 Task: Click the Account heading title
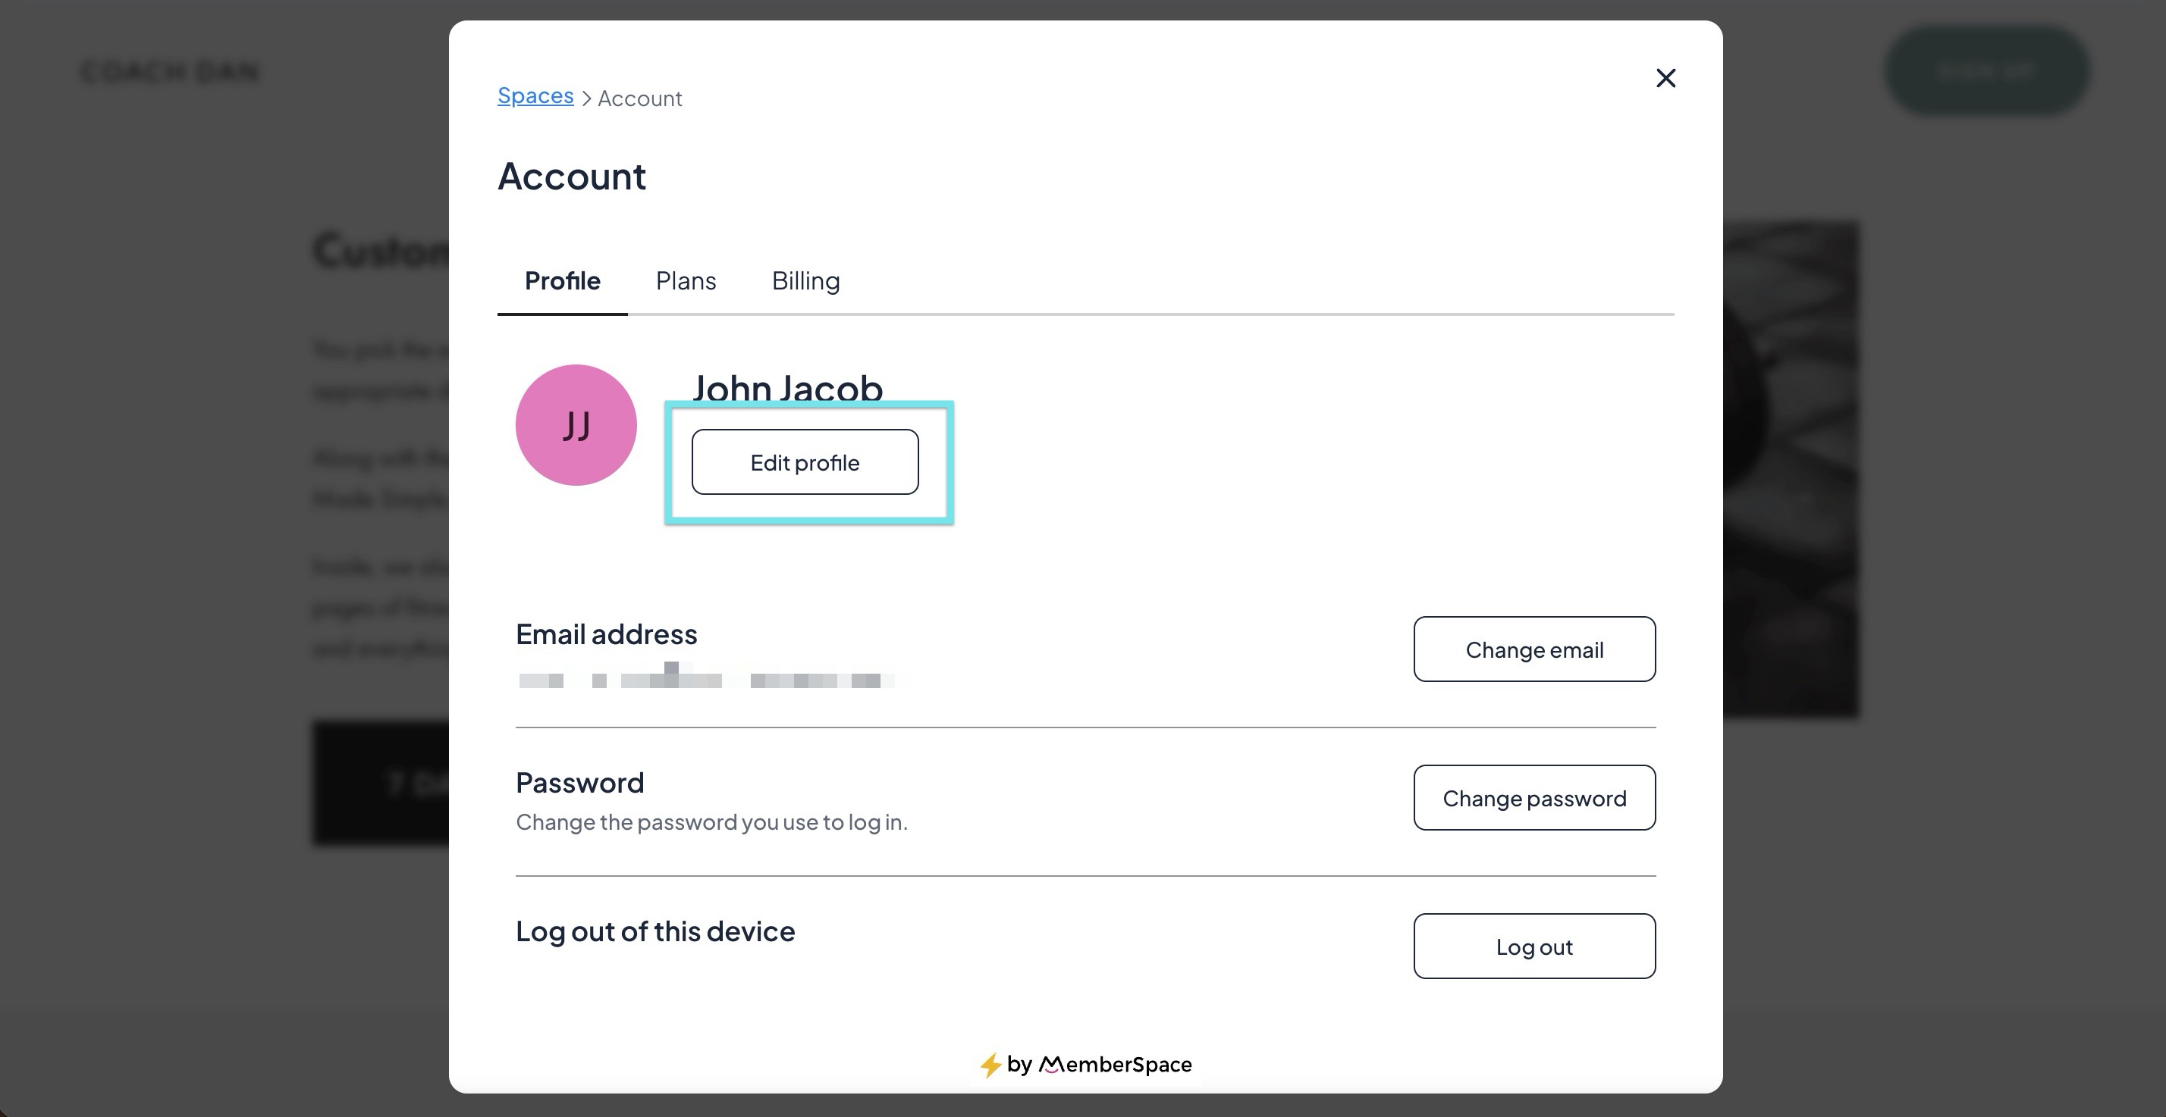coord(572,177)
